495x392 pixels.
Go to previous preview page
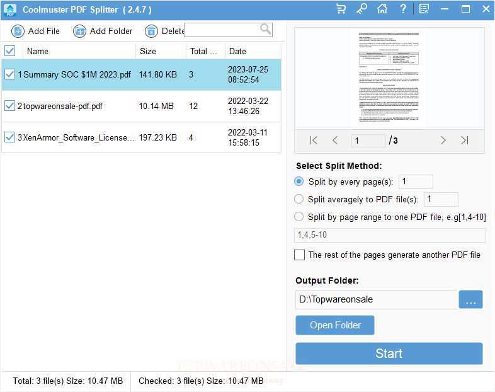[x=335, y=141]
